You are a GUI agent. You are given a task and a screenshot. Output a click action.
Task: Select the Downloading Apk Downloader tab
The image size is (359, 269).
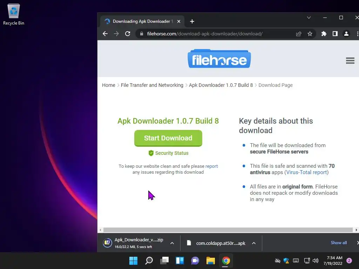click(x=142, y=21)
